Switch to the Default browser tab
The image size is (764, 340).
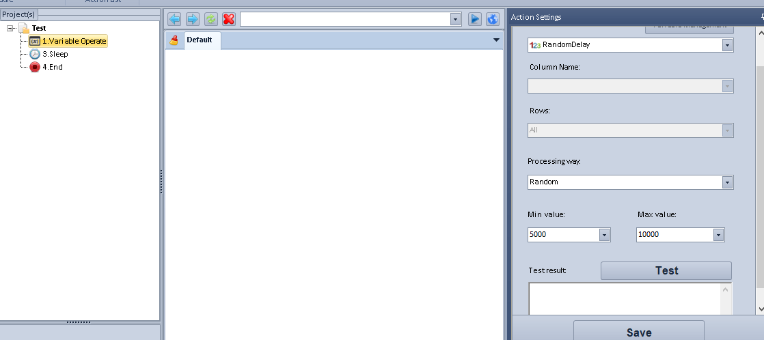200,40
